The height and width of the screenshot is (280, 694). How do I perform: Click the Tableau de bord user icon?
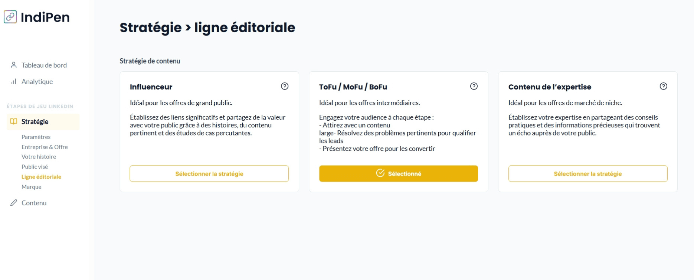click(14, 65)
